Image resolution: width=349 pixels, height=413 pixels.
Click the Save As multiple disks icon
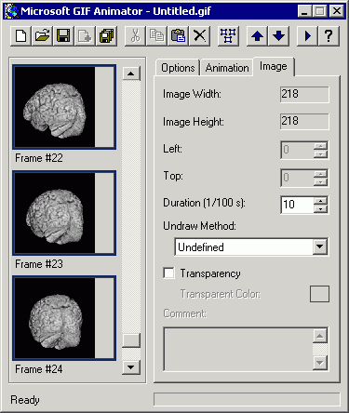(x=106, y=36)
